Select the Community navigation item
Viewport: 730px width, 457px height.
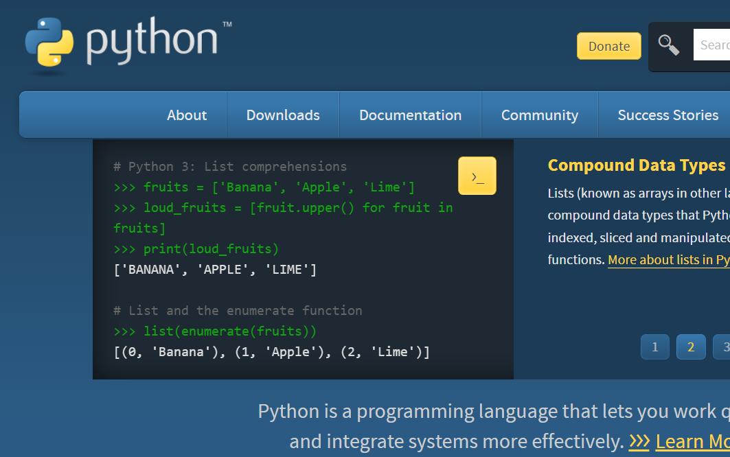[x=540, y=115]
